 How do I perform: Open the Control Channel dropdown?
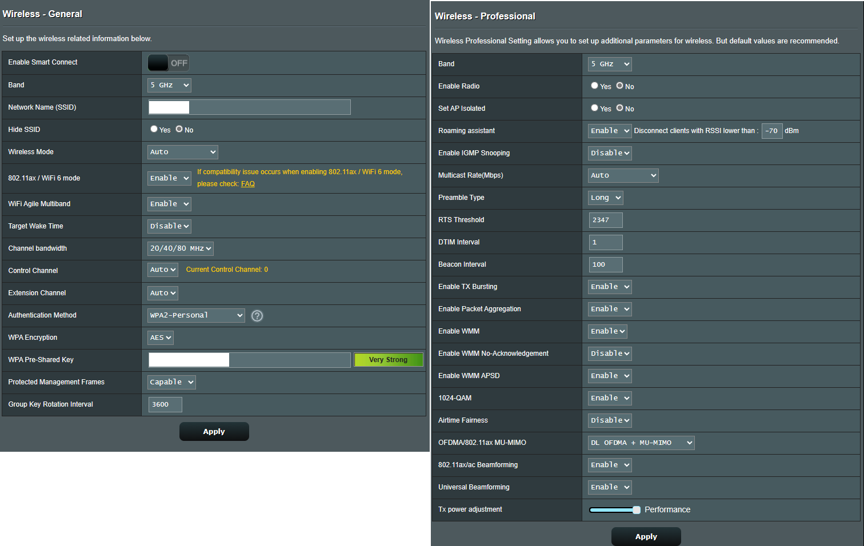click(x=163, y=270)
